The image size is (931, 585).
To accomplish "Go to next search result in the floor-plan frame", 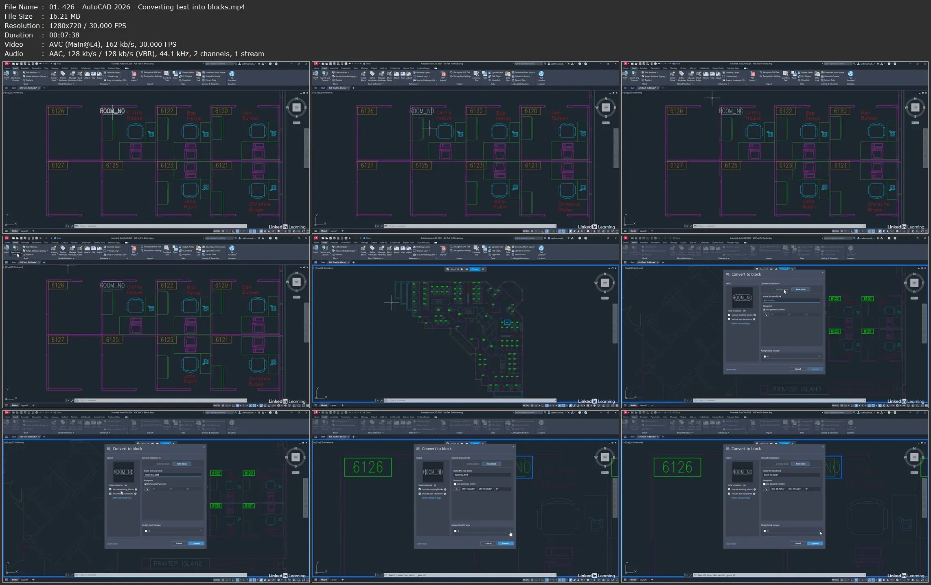I will click(467, 269).
